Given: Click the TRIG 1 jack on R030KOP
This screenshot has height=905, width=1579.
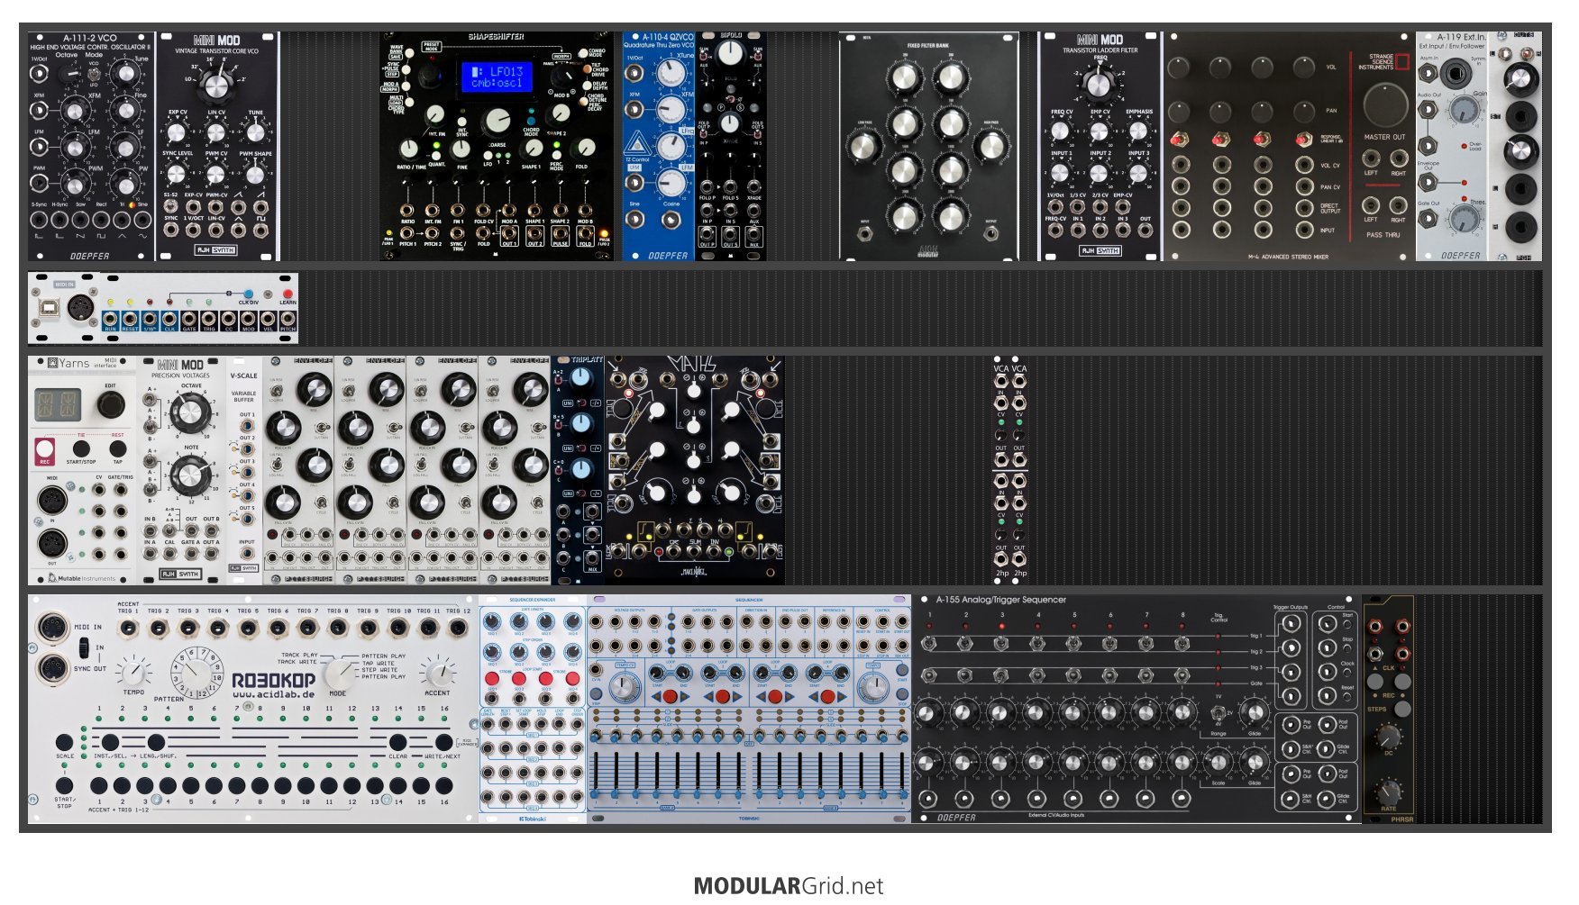Looking at the screenshot, I should (129, 628).
